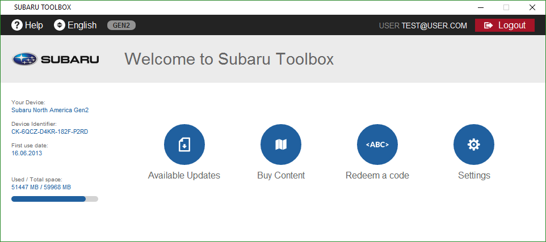Click the Device Identifier: label
Screen dimensions: 546x242
tap(34, 124)
